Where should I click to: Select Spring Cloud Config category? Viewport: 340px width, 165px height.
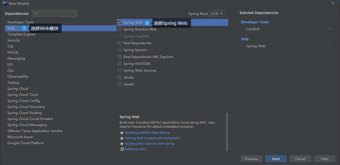(x=61, y=101)
